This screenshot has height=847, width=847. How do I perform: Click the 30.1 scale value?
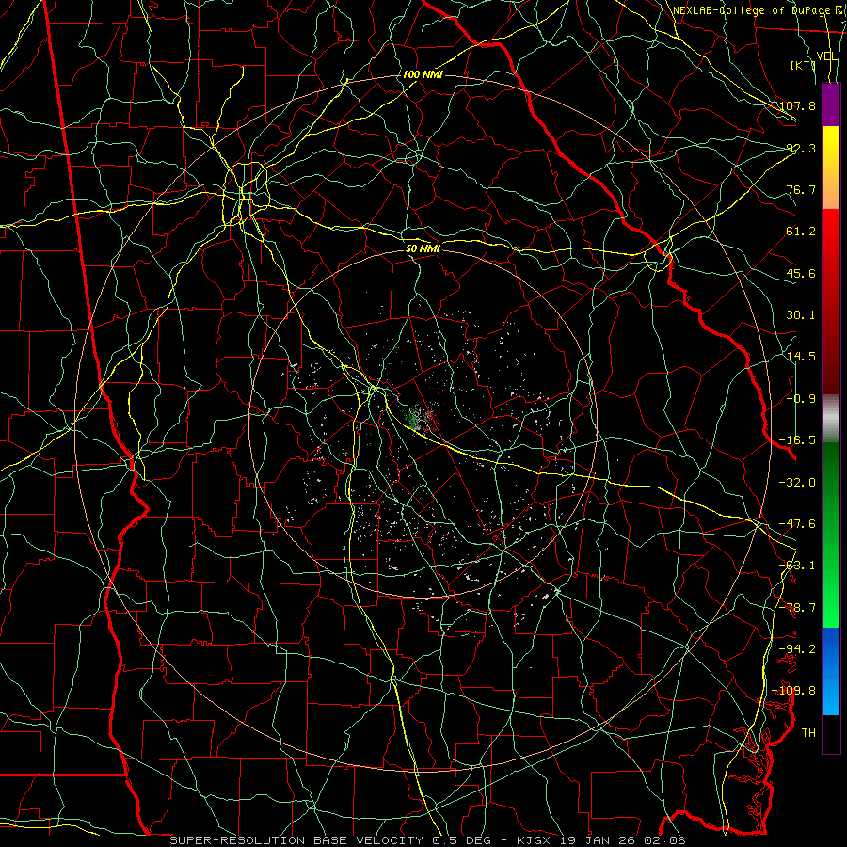[x=801, y=315]
